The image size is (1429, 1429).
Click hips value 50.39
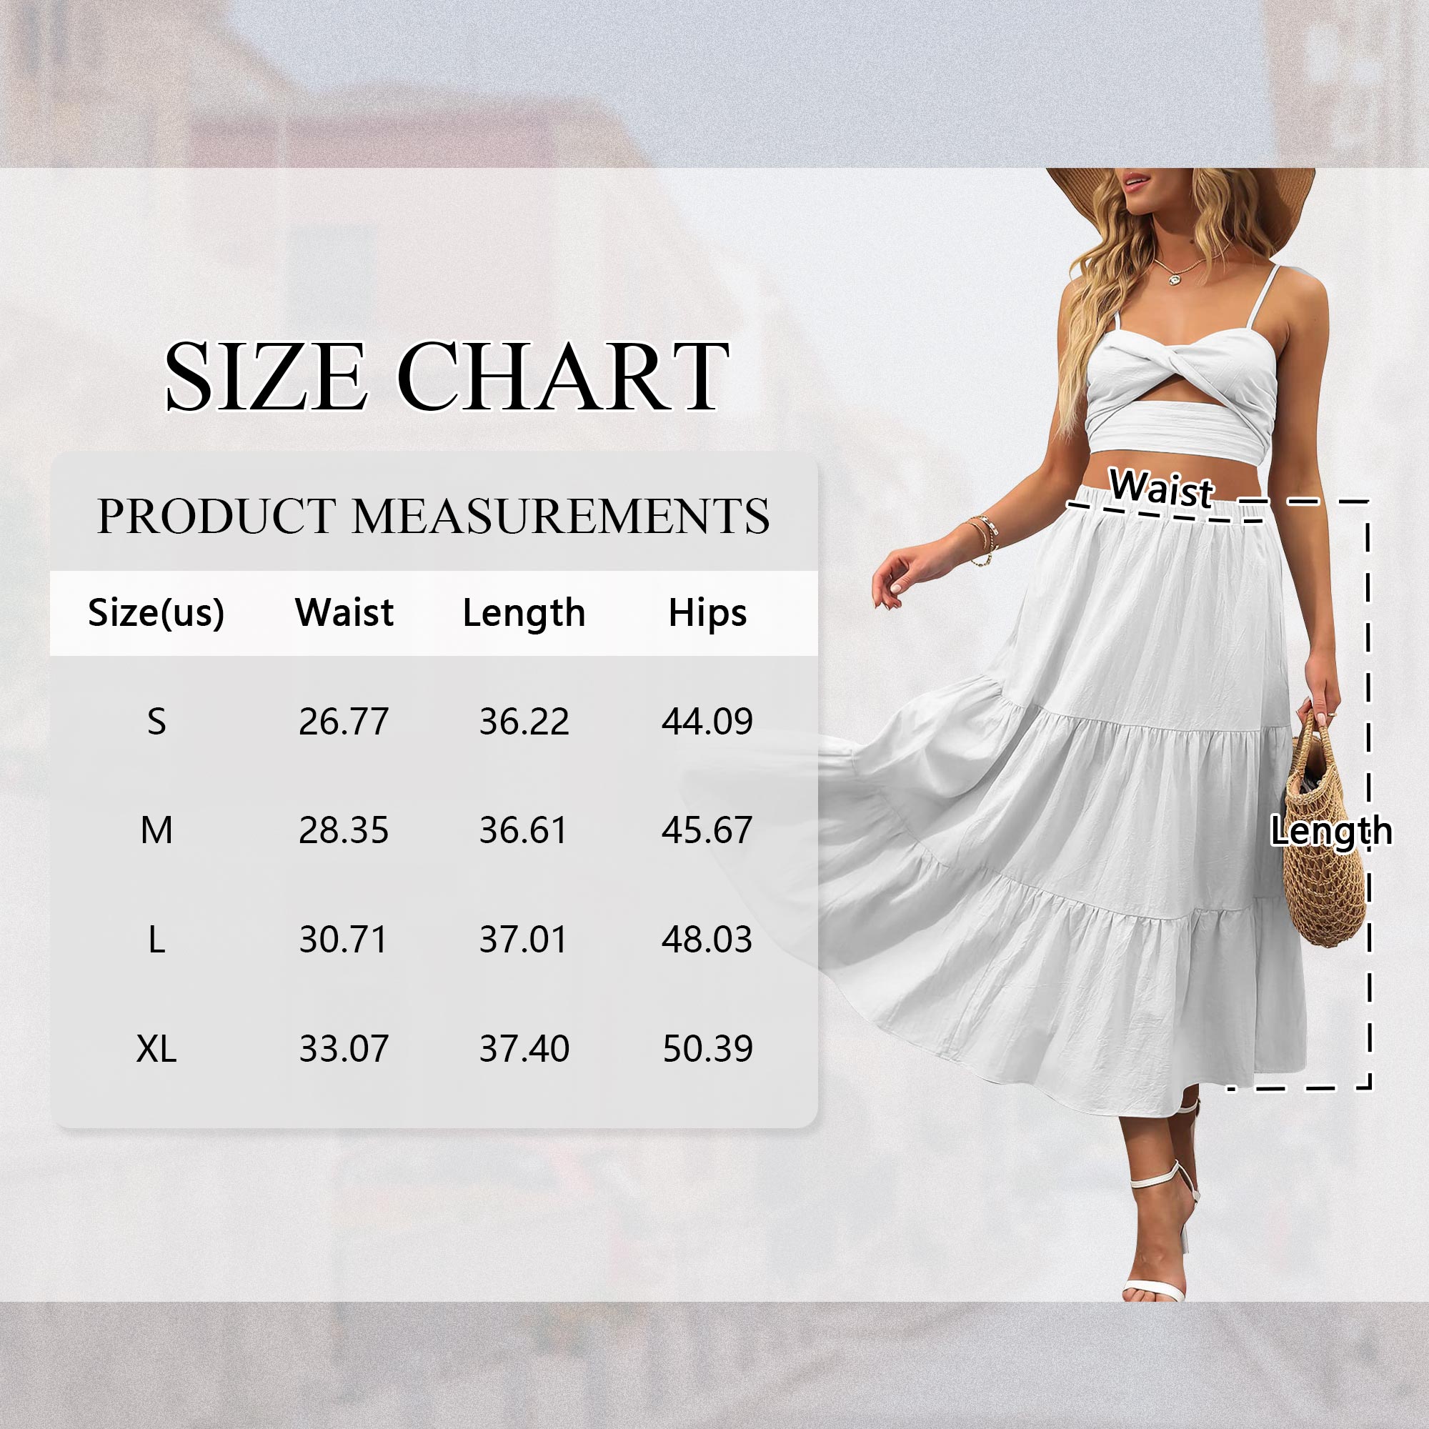pyautogui.click(x=708, y=1049)
